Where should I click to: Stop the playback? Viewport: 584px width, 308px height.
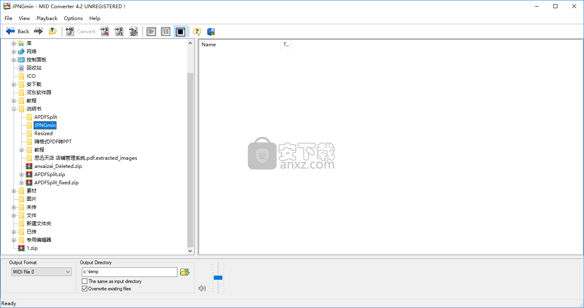click(x=181, y=32)
